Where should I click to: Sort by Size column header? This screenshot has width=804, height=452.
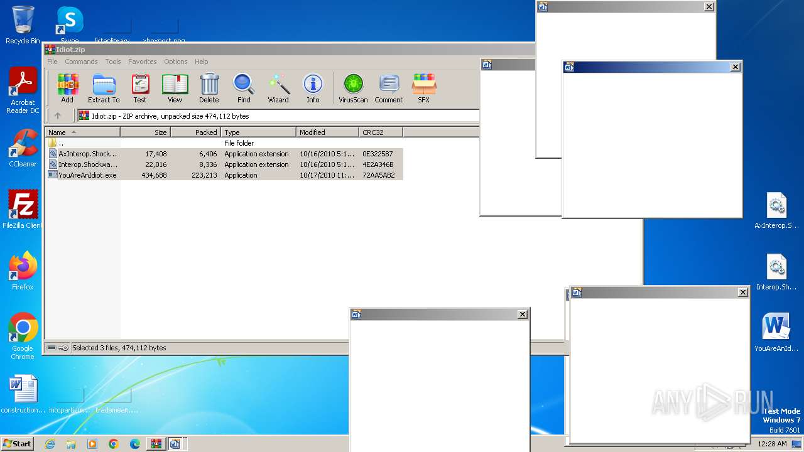[145, 132]
